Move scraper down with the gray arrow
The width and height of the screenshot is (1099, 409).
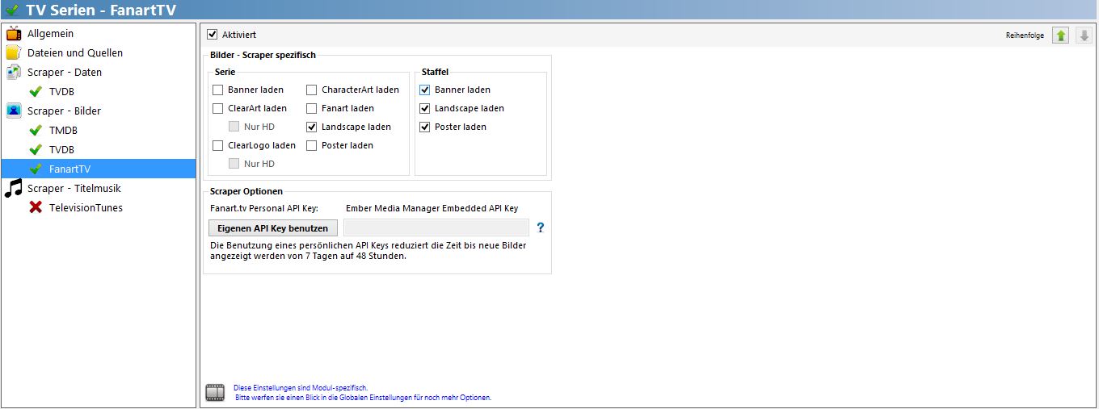click(x=1084, y=35)
